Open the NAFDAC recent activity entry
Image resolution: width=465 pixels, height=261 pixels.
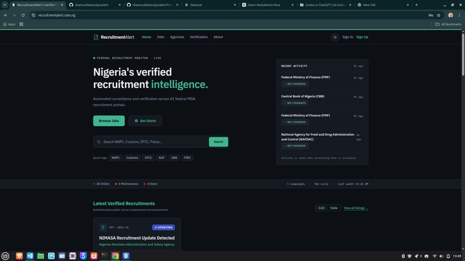322,141
